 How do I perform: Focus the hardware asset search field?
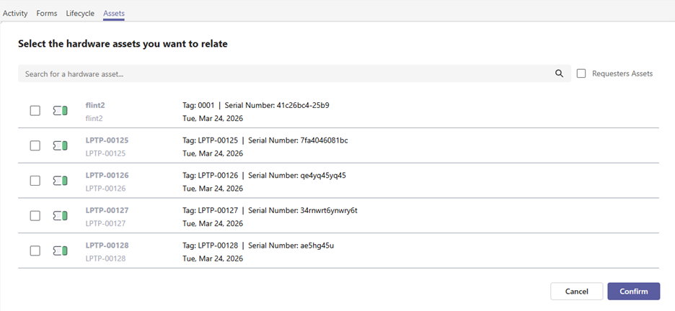285,73
